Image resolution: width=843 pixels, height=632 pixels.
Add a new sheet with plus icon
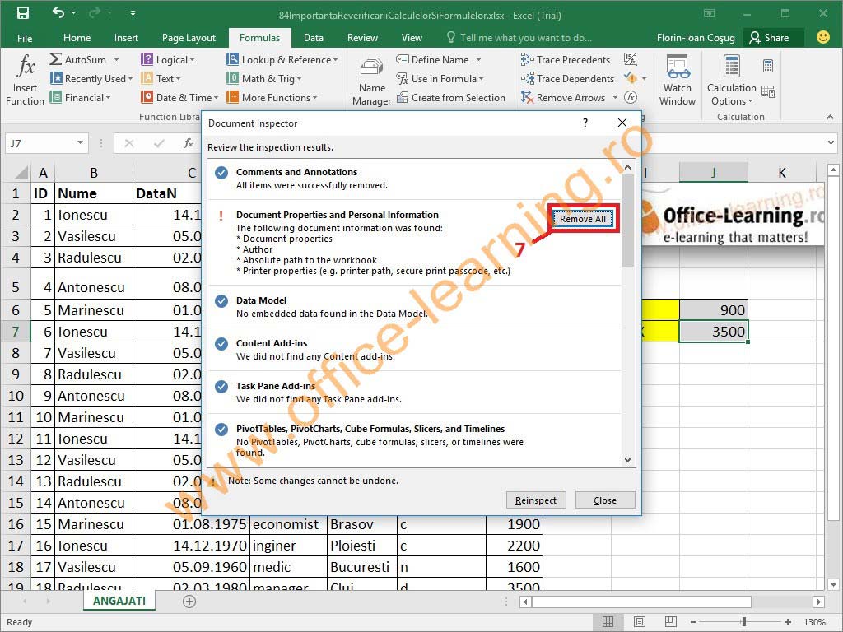click(189, 602)
